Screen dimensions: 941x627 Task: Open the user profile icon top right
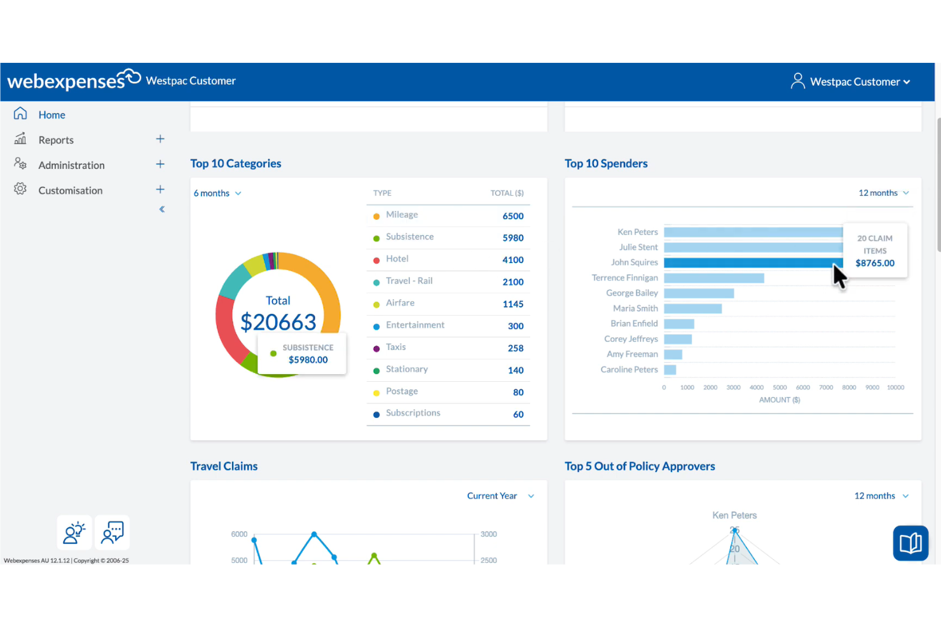[x=798, y=81]
